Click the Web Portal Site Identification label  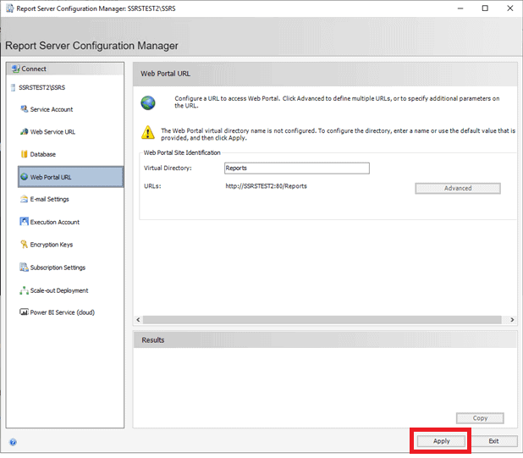[182, 152]
